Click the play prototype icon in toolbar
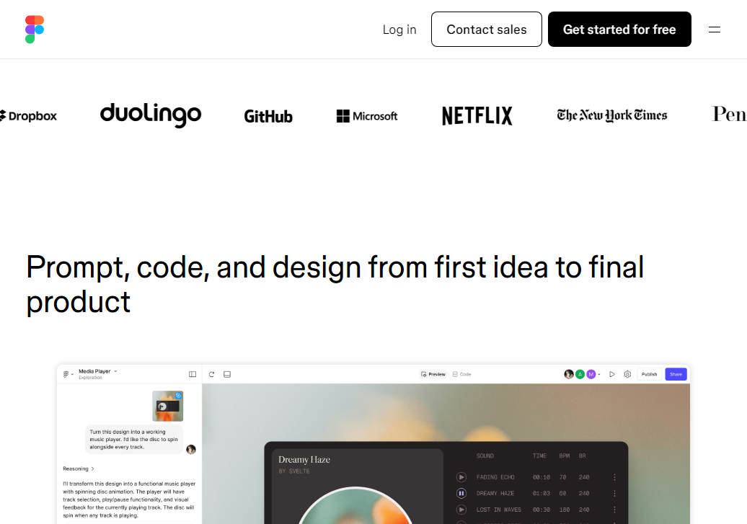This screenshot has height=524, width=747. tap(612, 374)
